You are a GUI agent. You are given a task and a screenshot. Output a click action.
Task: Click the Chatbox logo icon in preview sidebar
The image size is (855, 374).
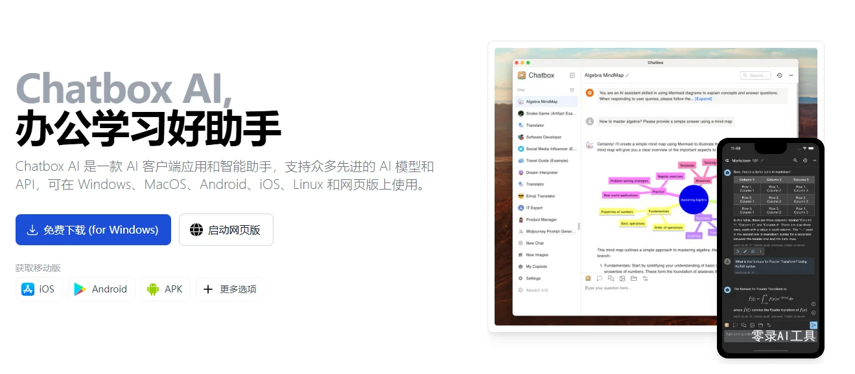(522, 76)
